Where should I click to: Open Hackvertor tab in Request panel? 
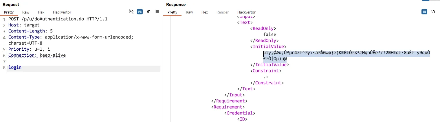click(62, 12)
